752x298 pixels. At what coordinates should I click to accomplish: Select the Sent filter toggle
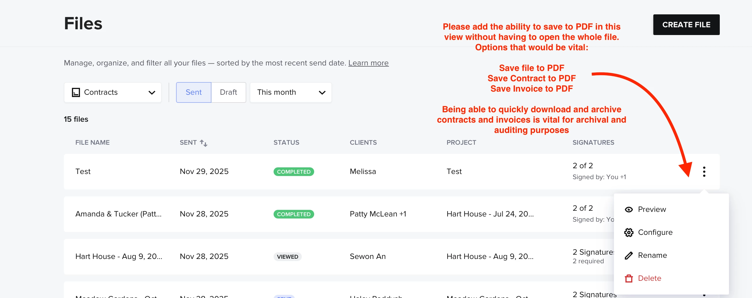pyautogui.click(x=193, y=92)
